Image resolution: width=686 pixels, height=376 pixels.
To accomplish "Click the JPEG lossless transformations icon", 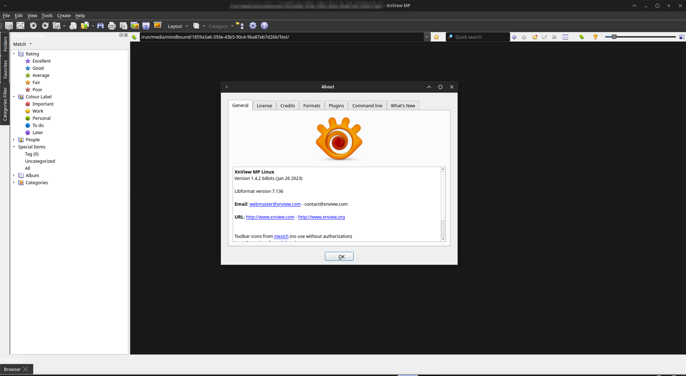I will [56, 26].
